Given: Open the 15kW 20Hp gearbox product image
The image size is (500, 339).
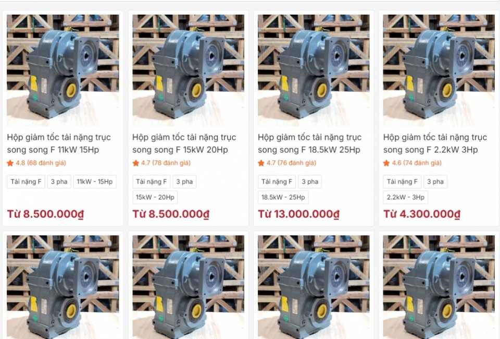Looking at the screenshot, I should point(189,70).
